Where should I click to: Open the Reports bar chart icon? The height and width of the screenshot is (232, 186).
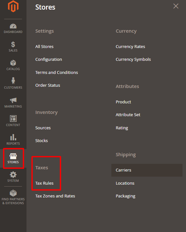[x=13, y=137]
